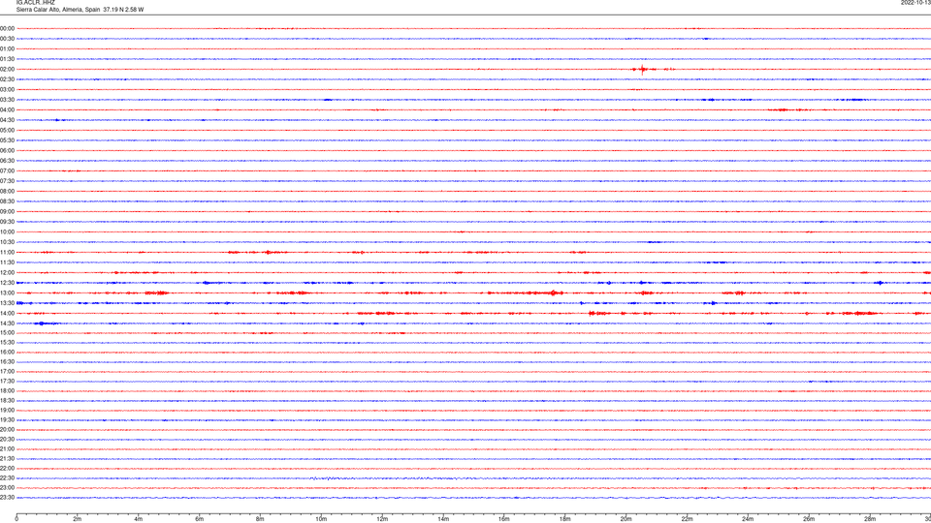Select the 15:00 row label

tap(7, 332)
